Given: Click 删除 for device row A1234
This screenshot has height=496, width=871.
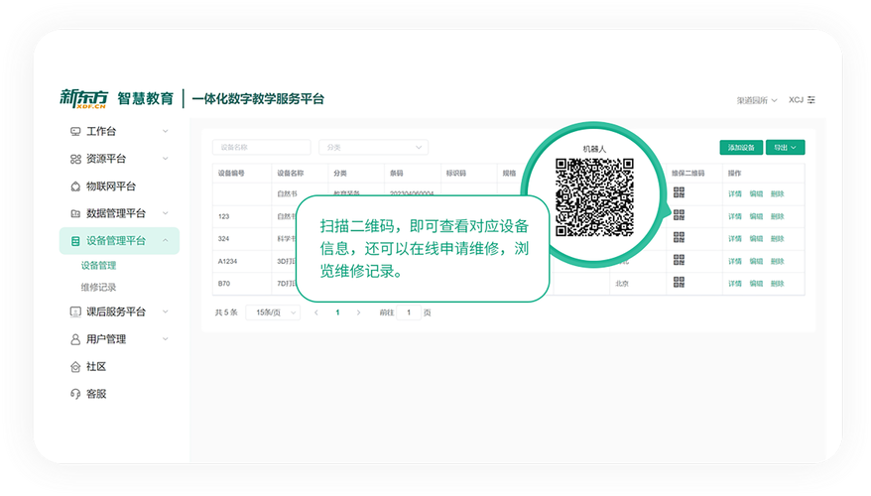Looking at the screenshot, I should [777, 261].
